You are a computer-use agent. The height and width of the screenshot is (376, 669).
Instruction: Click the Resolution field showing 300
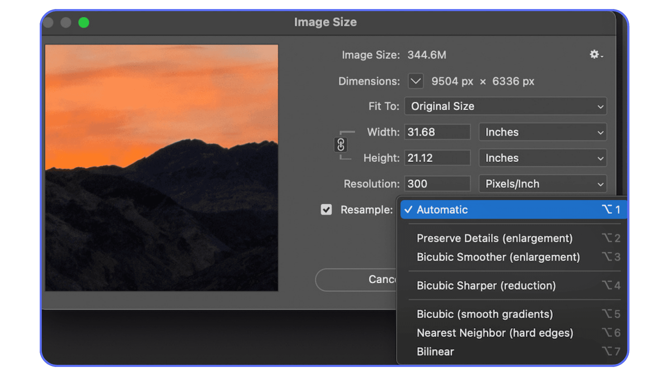pyautogui.click(x=437, y=184)
